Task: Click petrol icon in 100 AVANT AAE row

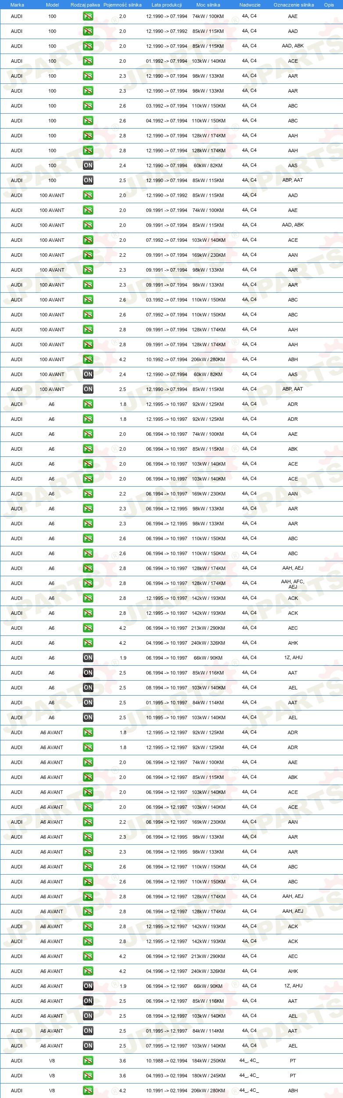Action: (88, 210)
